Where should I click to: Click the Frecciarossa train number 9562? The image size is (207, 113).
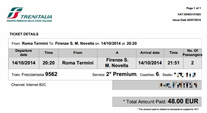(51, 74)
